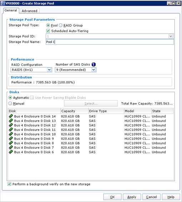The height and width of the screenshot is (202, 182).
Task: Choose Automatic disk selection
Action: coord(10,98)
